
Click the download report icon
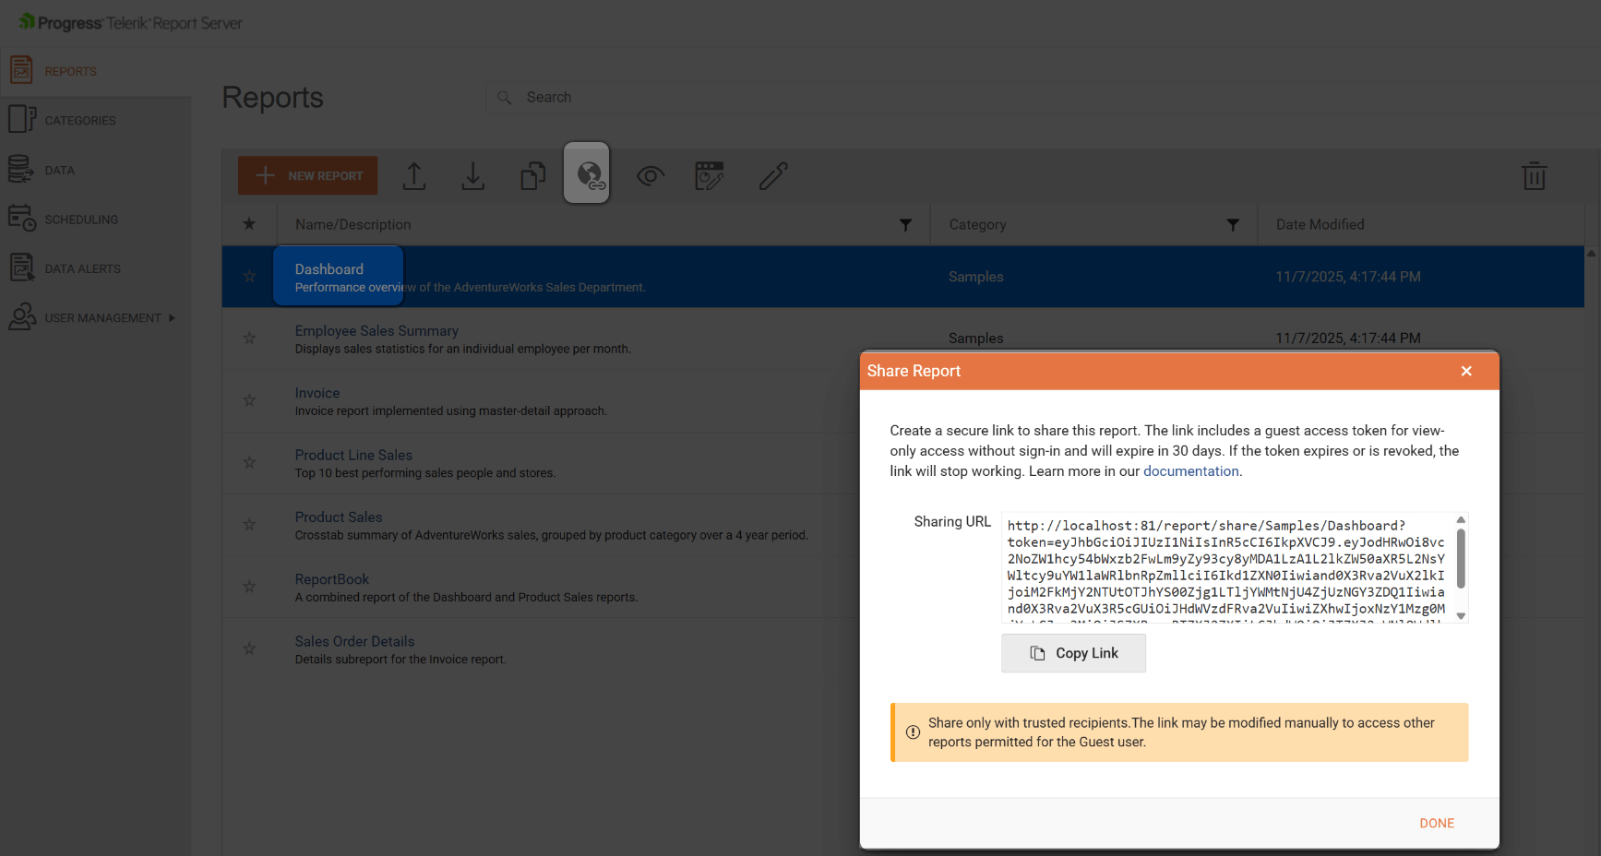[473, 175]
